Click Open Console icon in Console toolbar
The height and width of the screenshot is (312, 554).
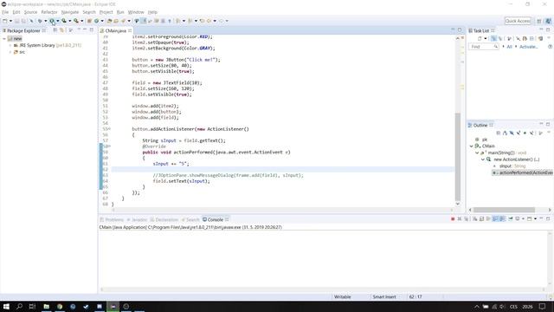point(529,219)
